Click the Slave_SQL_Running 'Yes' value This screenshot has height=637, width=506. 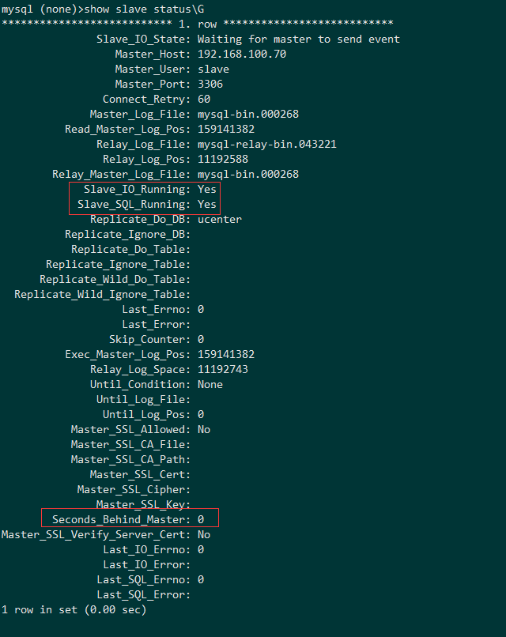click(207, 204)
